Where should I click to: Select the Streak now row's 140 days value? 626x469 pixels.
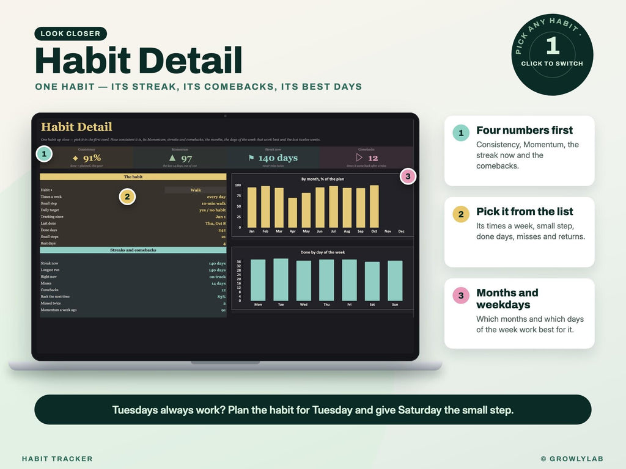point(217,263)
